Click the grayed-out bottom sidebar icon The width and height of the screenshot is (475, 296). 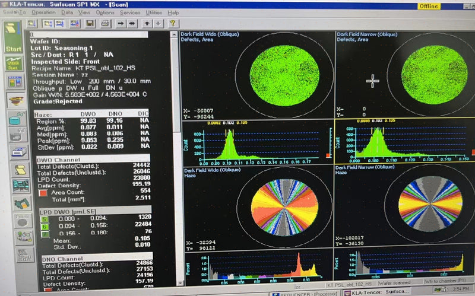pyautogui.click(x=26, y=255)
